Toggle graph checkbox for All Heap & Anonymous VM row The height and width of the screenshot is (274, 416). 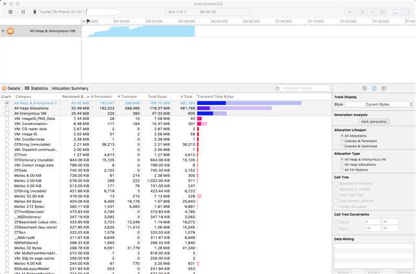(7, 103)
